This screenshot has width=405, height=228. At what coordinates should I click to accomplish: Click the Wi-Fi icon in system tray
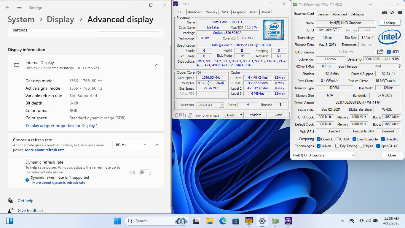361,221
